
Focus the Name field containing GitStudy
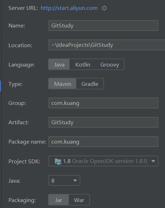click(x=103, y=25)
